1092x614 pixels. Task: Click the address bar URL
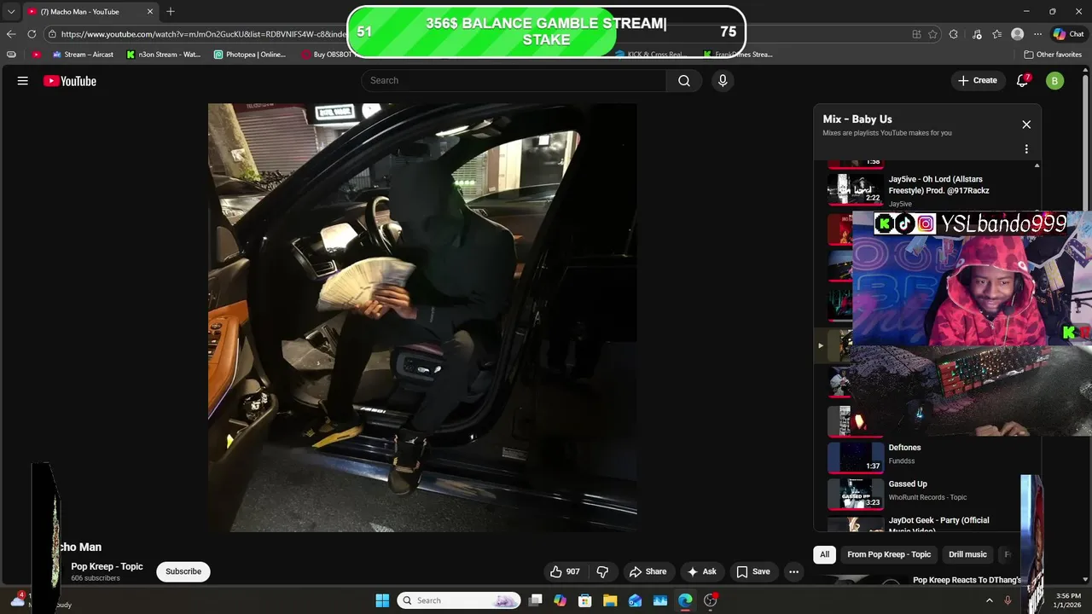pyautogui.click(x=203, y=34)
